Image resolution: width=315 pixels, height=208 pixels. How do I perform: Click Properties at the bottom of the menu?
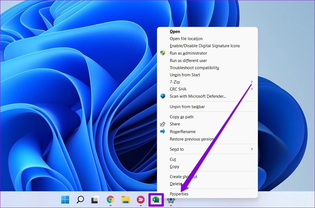[x=179, y=194]
